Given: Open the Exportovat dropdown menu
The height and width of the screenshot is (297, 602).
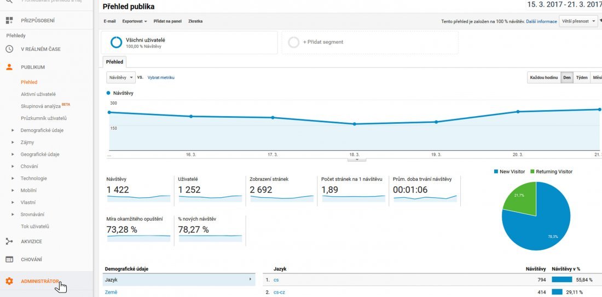Looking at the screenshot, I should (x=135, y=21).
